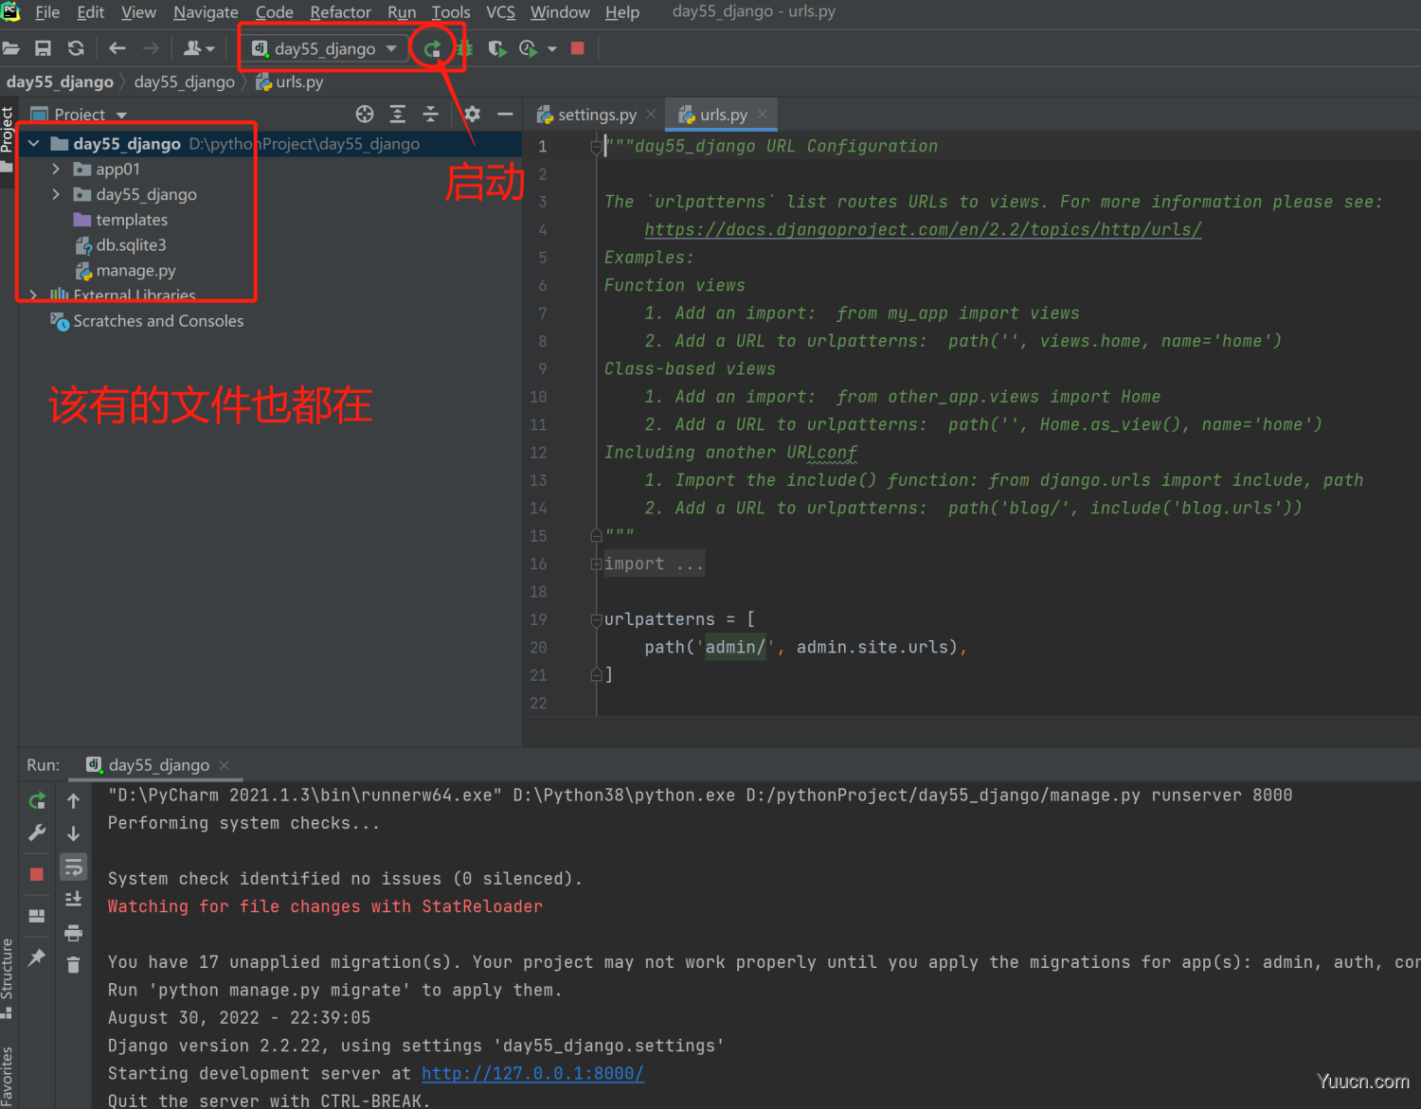This screenshot has width=1421, height=1109.
Task: Stop the process in the Run panel
Action: (37, 874)
